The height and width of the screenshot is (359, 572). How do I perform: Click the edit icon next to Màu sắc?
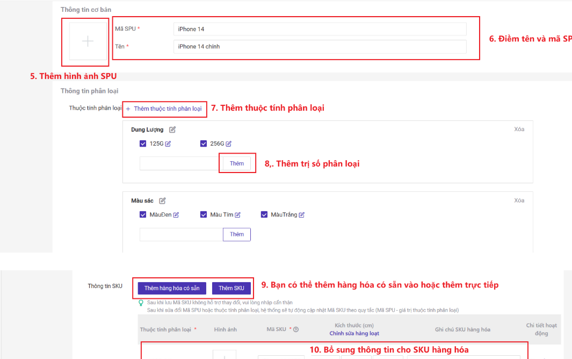[x=162, y=200]
